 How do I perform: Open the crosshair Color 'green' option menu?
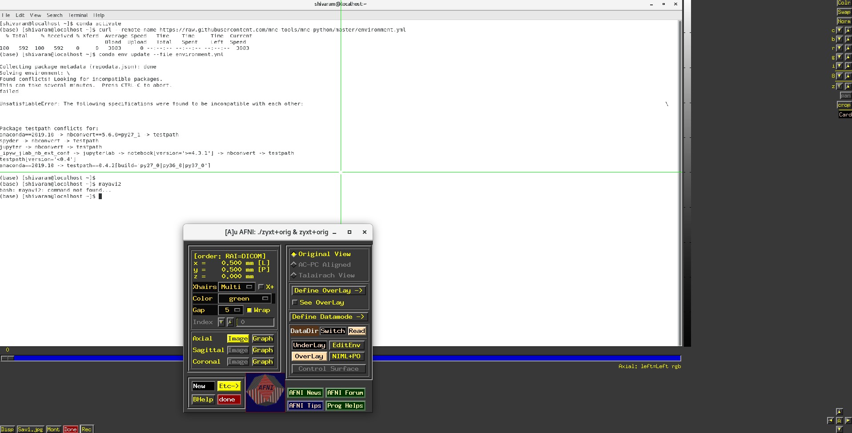[245, 298]
